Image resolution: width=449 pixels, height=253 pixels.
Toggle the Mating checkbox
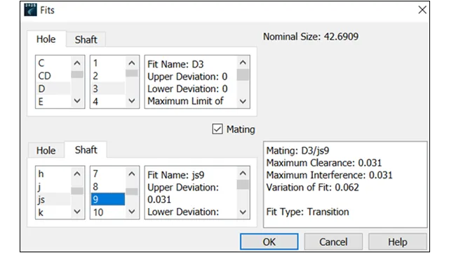(217, 129)
